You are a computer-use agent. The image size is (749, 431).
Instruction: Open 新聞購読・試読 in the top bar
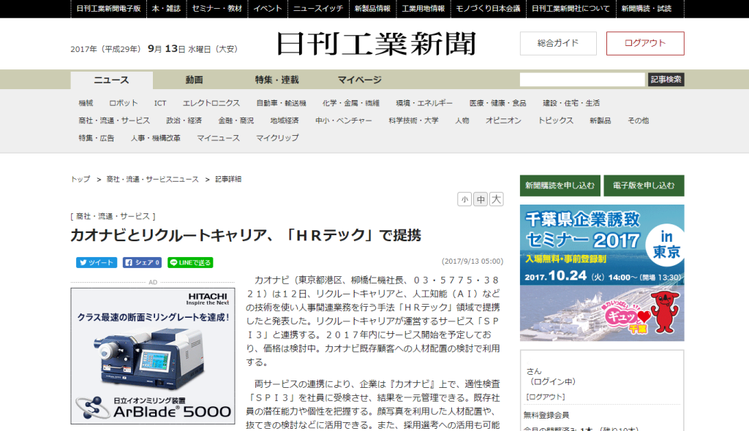coord(647,9)
